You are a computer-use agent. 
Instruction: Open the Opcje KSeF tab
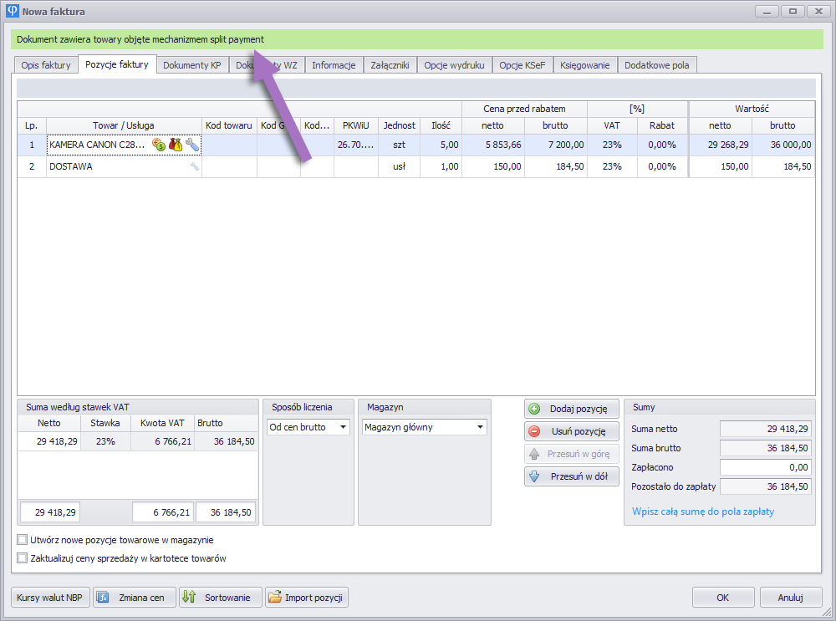[522, 65]
